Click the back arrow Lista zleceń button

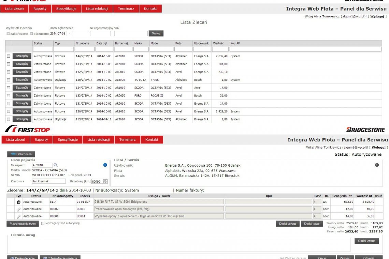[21, 154]
